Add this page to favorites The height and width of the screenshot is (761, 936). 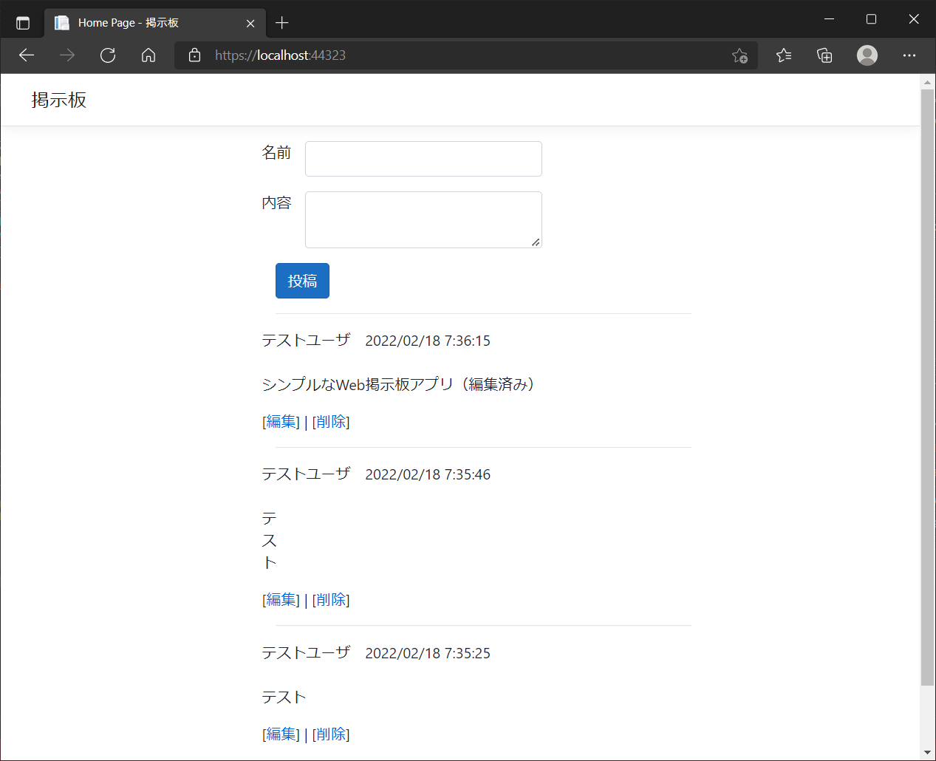tap(739, 55)
